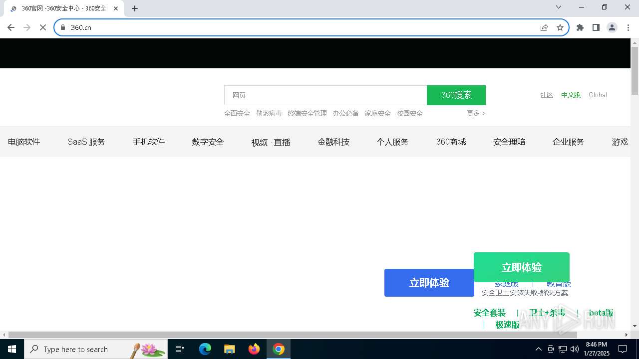The height and width of the screenshot is (359, 639).
Task: Open the Chrome three-dot menu
Action: (x=628, y=27)
